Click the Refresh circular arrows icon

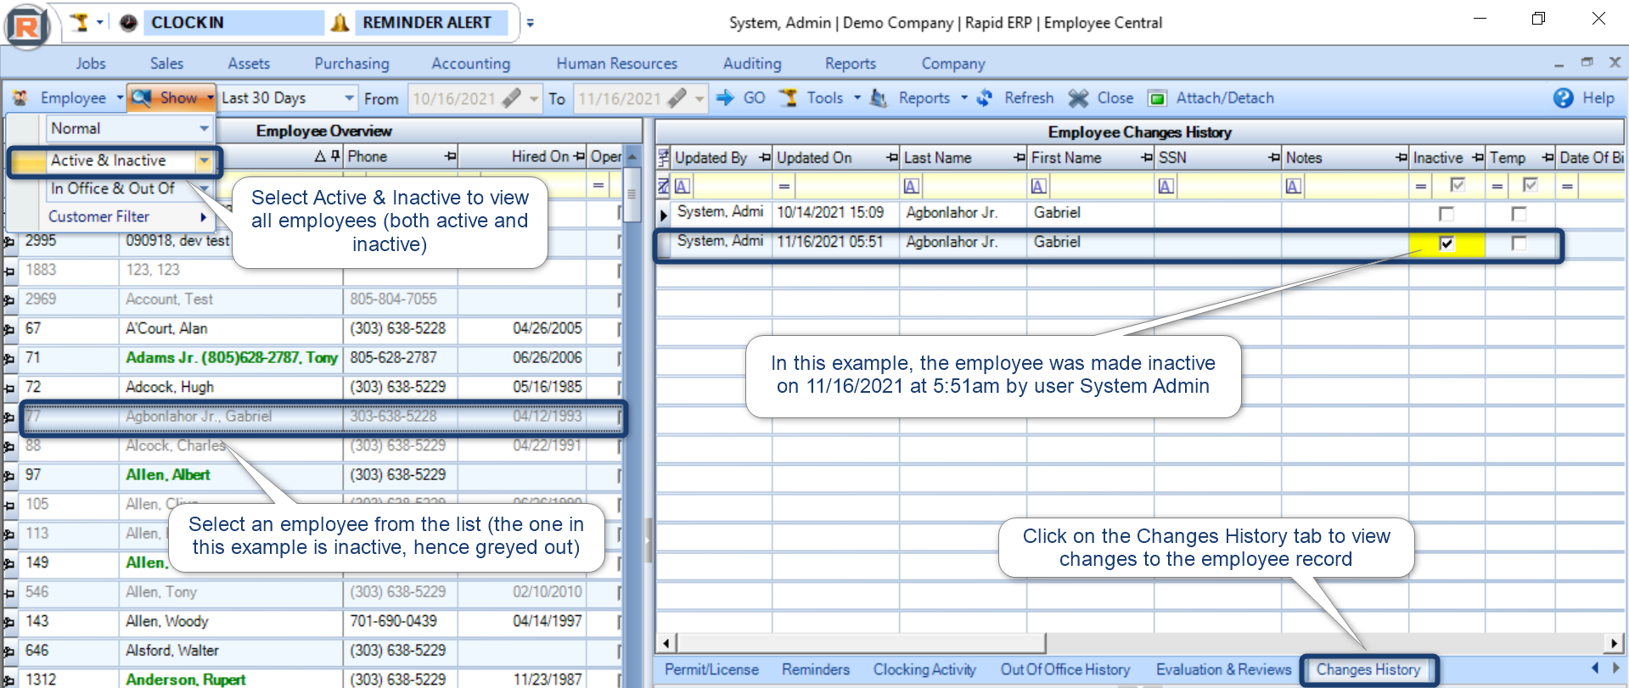pyautogui.click(x=985, y=98)
